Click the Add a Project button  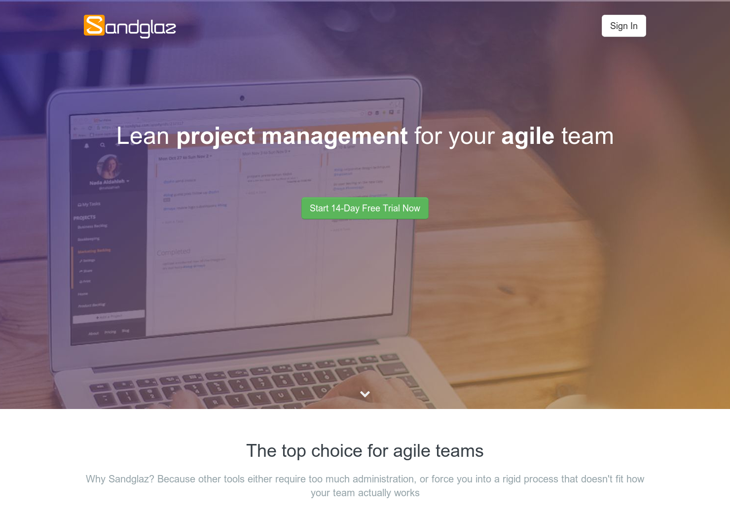click(x=109, y=317)
